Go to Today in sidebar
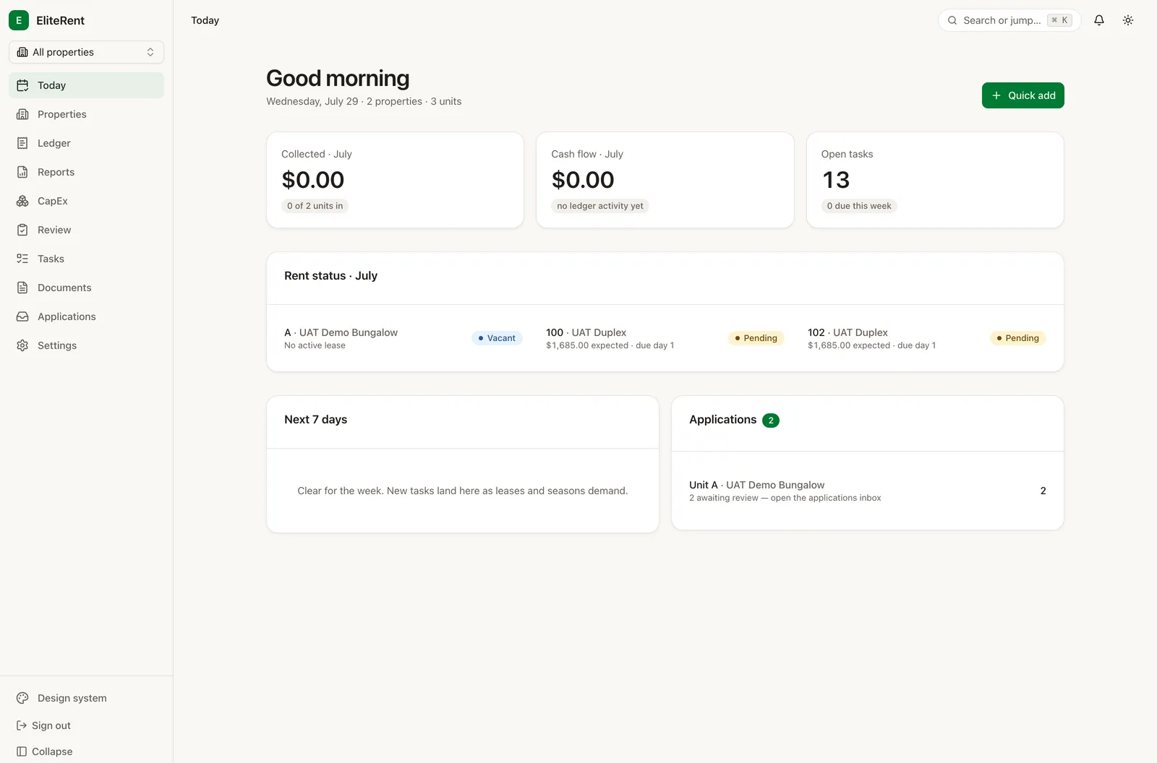The height and width of the screenshot is (763, 1157). [x=86, y=85]
